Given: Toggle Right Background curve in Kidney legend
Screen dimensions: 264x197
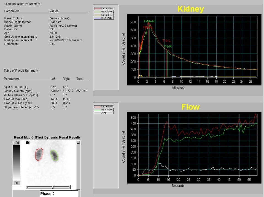Looking at the screenshot, I should [104, 18].
